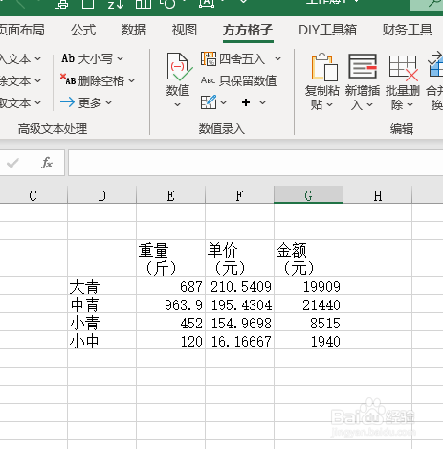This screenshot has height=449, width=443.
Task: Select cell with value 120
Action: click(x=170, y=340)
